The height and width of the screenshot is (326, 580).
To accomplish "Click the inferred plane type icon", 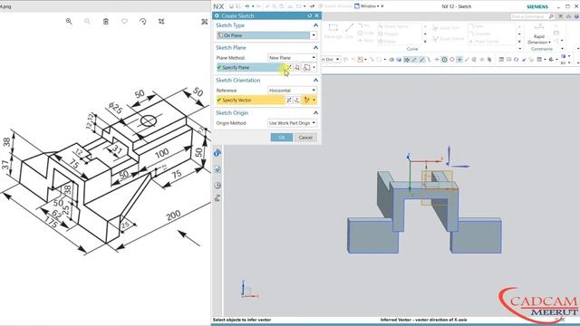I will (306, 68).
